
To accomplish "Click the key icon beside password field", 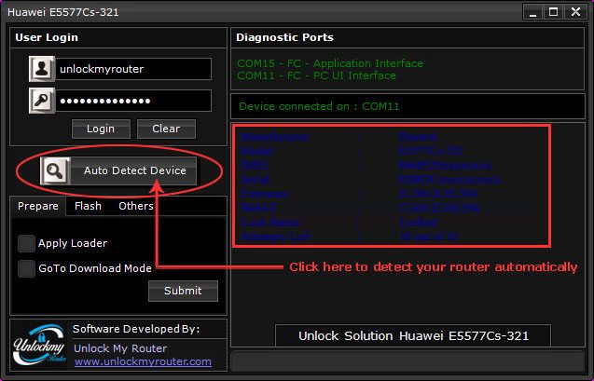I will point(42,101).
